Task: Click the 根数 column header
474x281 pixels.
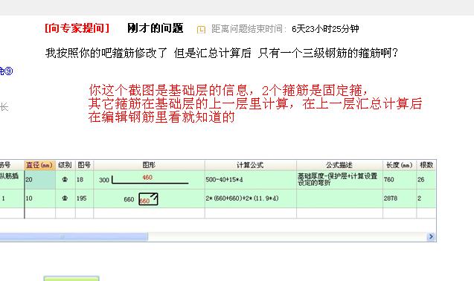Action: [x=426, y=165]
